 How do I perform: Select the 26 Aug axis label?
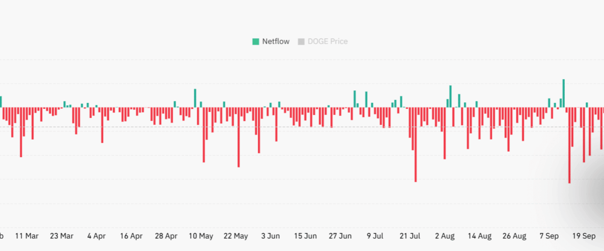(x=514, y=236)
